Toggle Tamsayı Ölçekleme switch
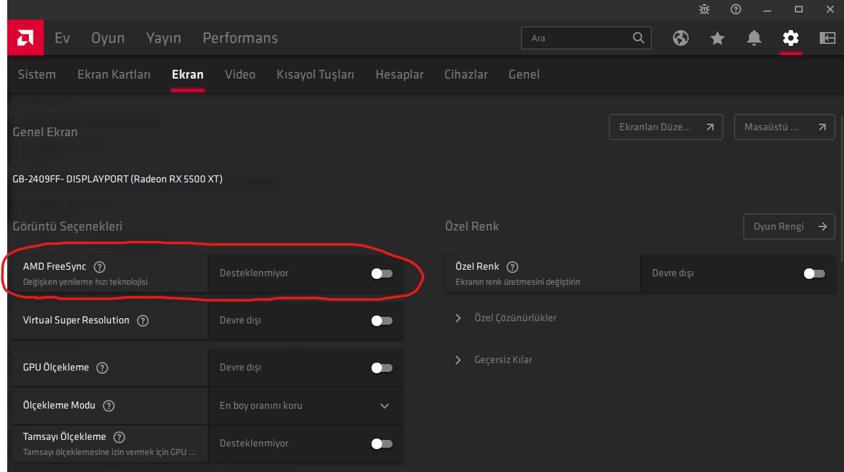Image resolution: width=844 pixels, height=472 pixels. click(x=381, y=444)
